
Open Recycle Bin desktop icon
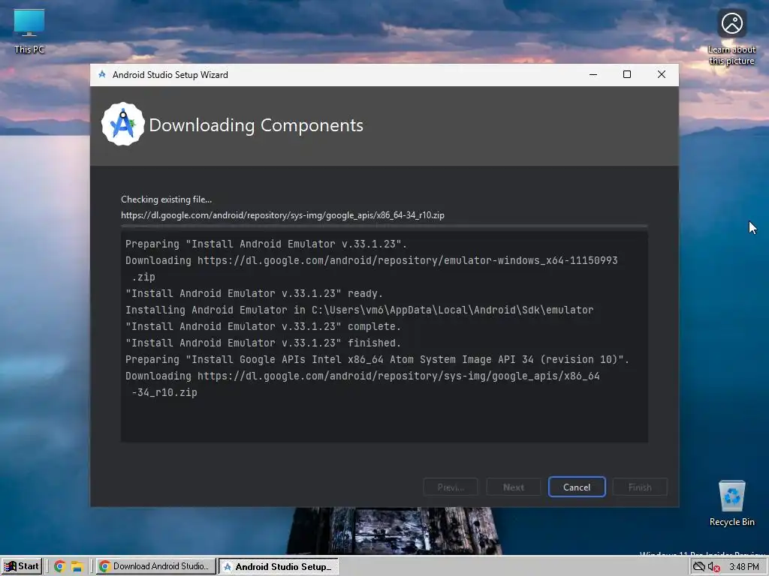(x=731, y=503)
